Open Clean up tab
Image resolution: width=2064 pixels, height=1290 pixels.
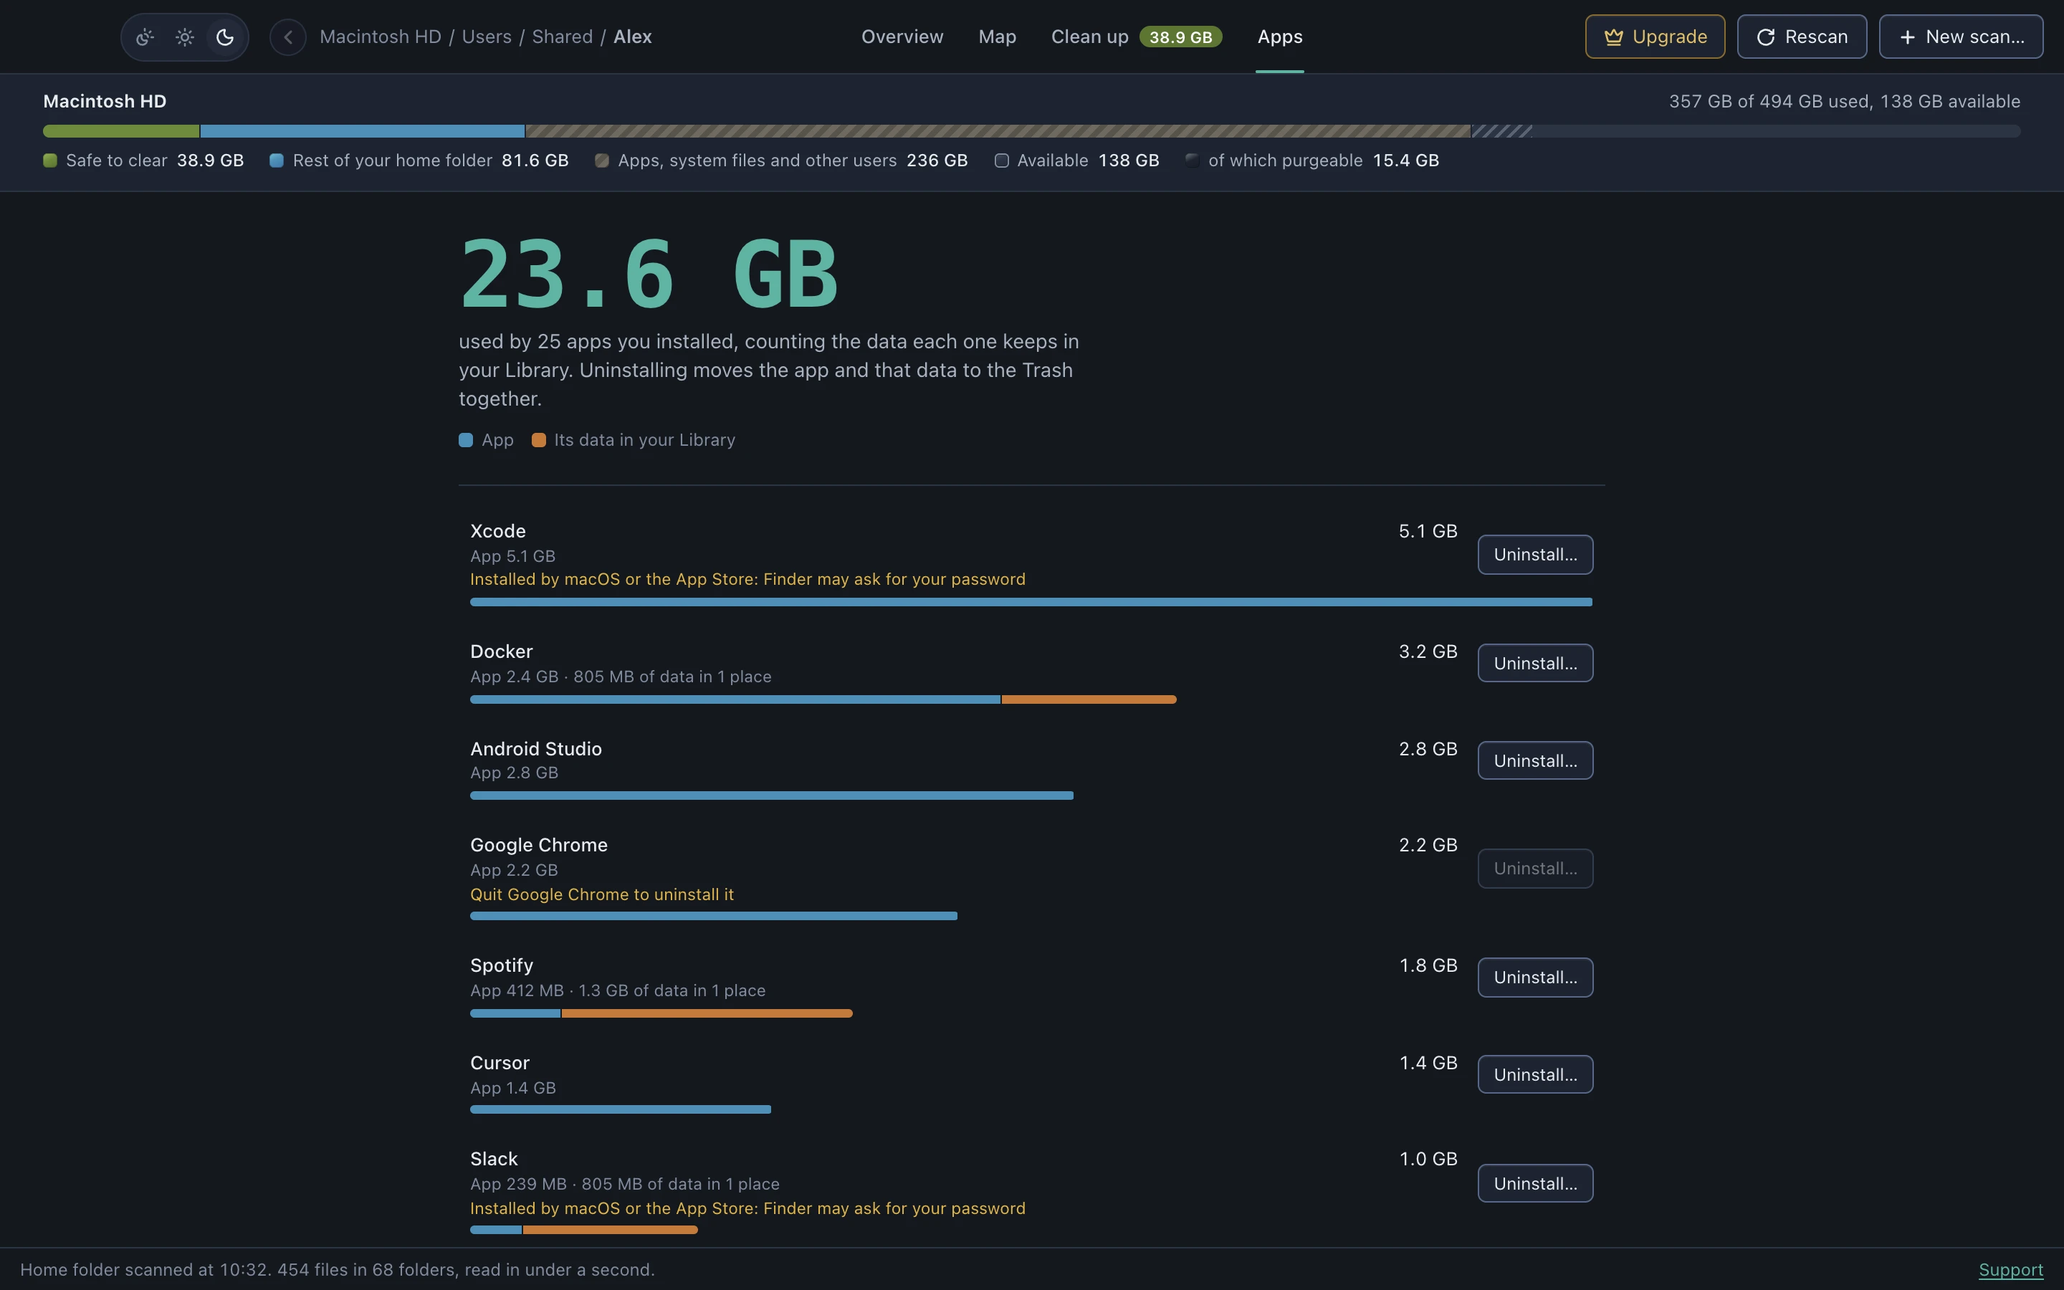[x=1089, y=37]
